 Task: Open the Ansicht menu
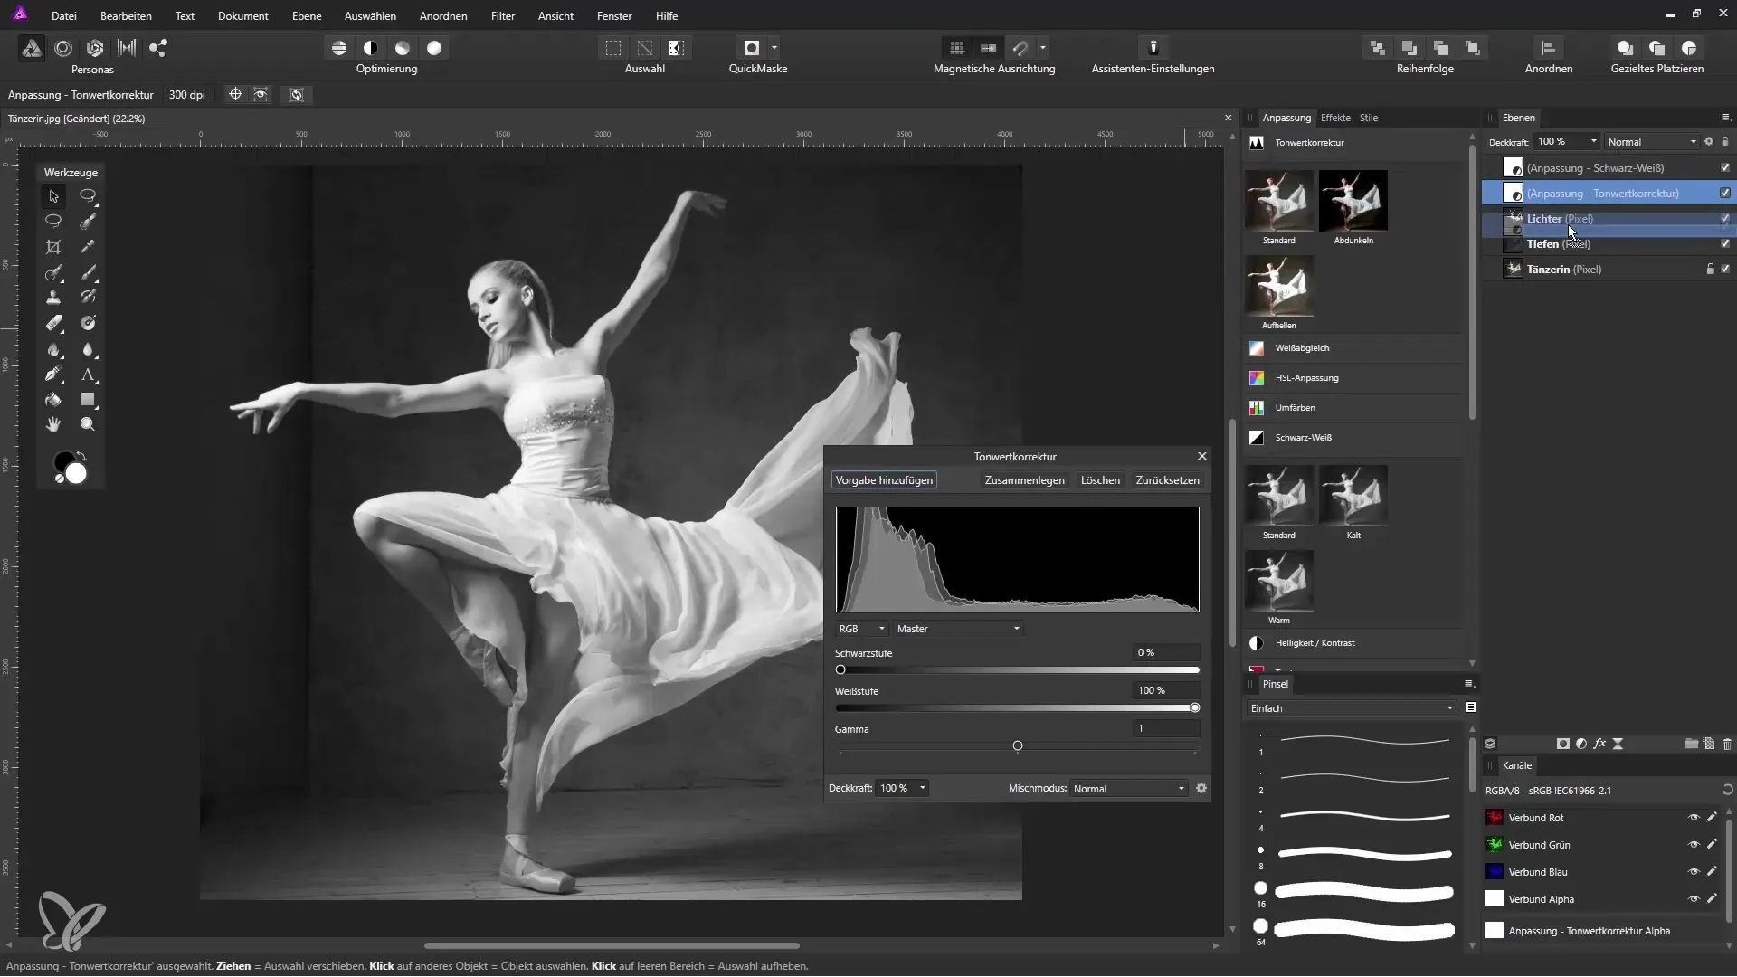(x=555, y=15)
